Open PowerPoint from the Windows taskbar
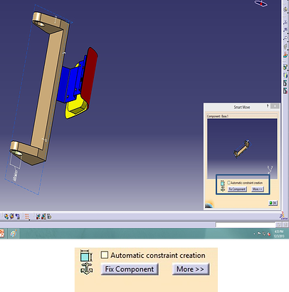Screen dimensions: 289x292 [2, 234]
